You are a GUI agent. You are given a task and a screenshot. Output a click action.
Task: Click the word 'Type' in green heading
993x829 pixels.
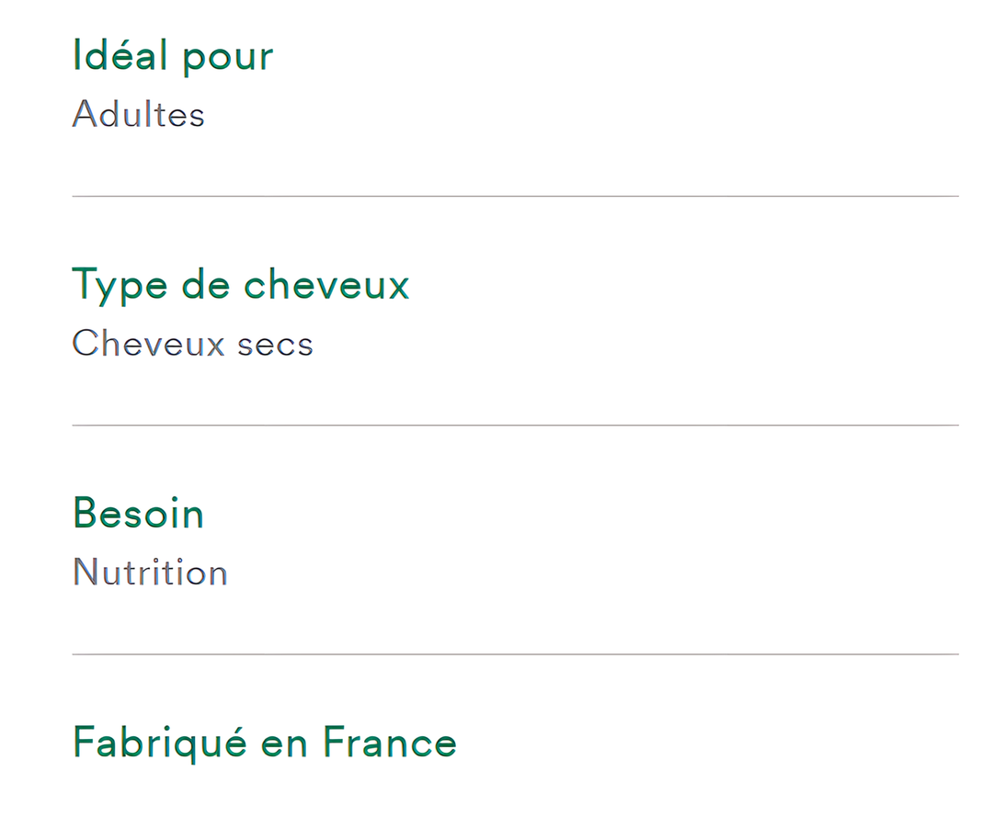pos(120,287)
